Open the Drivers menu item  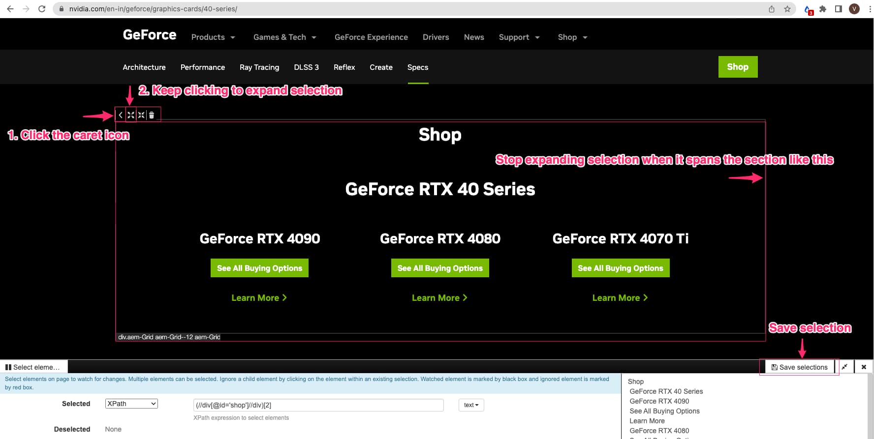436,37
